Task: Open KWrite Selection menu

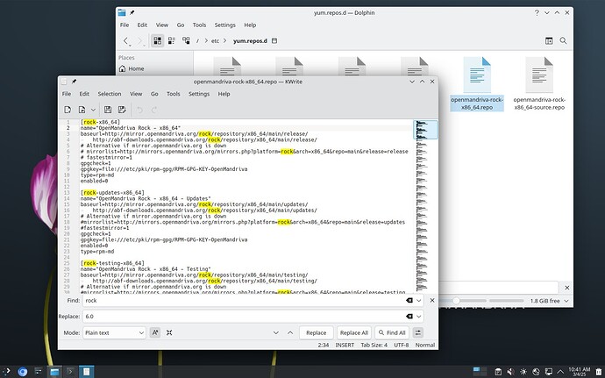Action: click(x=110, y=94)
